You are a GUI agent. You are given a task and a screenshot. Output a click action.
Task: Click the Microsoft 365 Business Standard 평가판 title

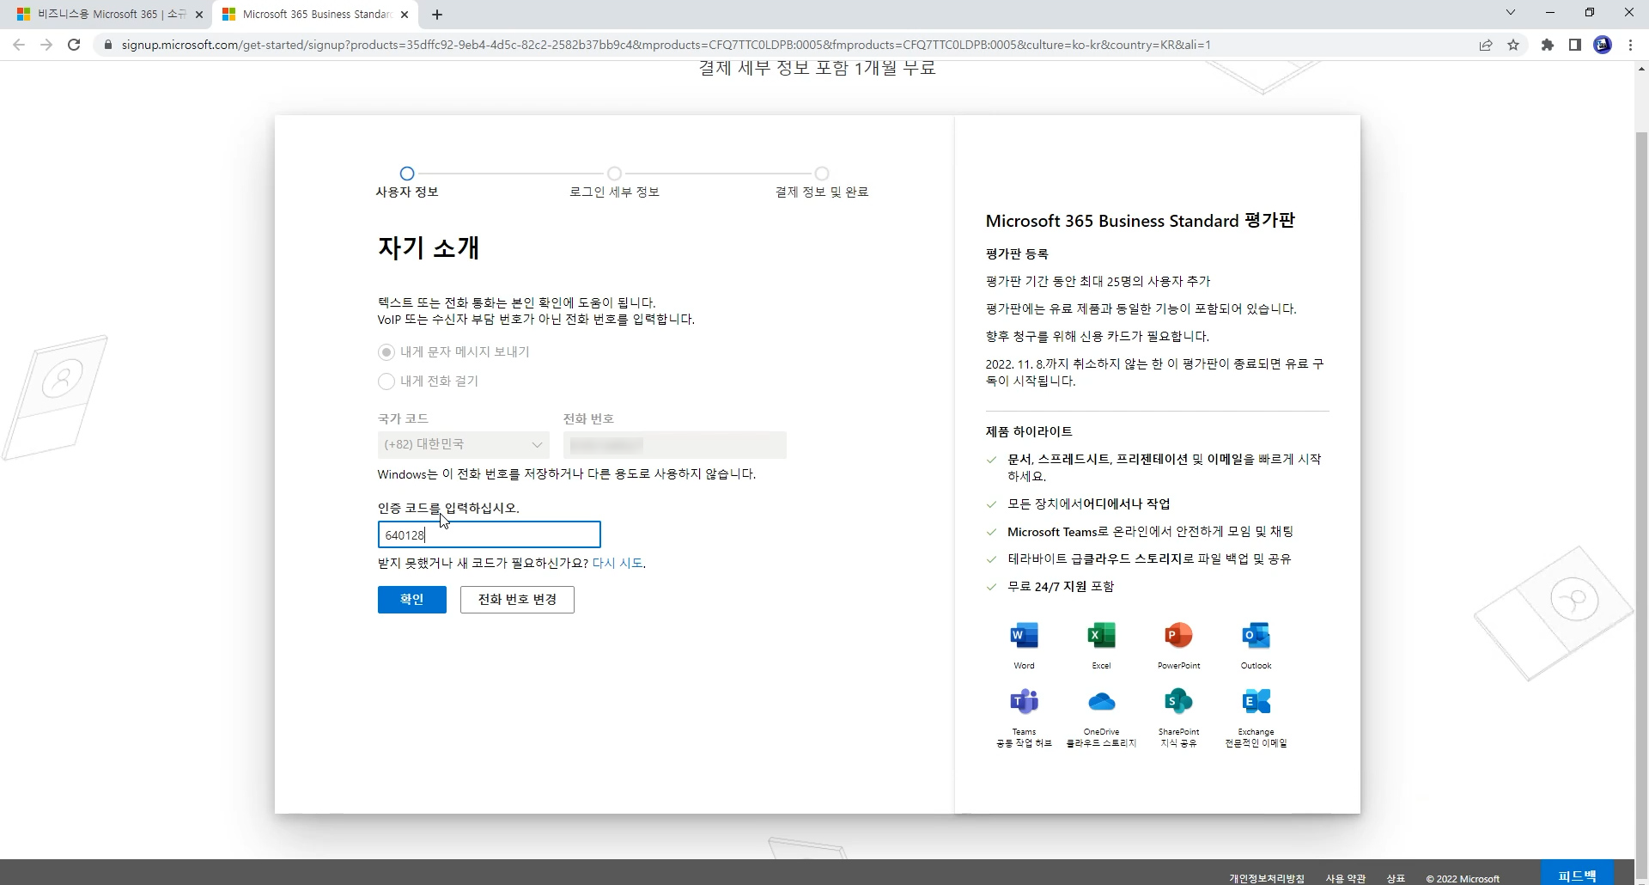[1140, 221]
